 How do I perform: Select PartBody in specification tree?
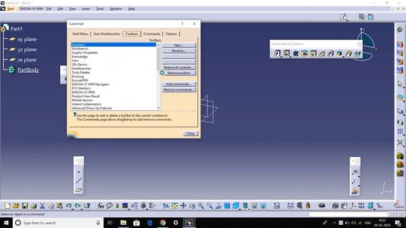[28, 70]
